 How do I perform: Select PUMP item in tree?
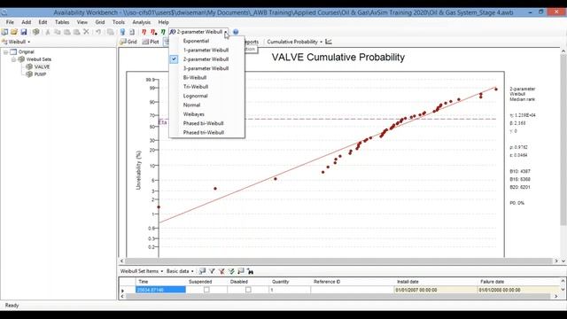point(40,74)
